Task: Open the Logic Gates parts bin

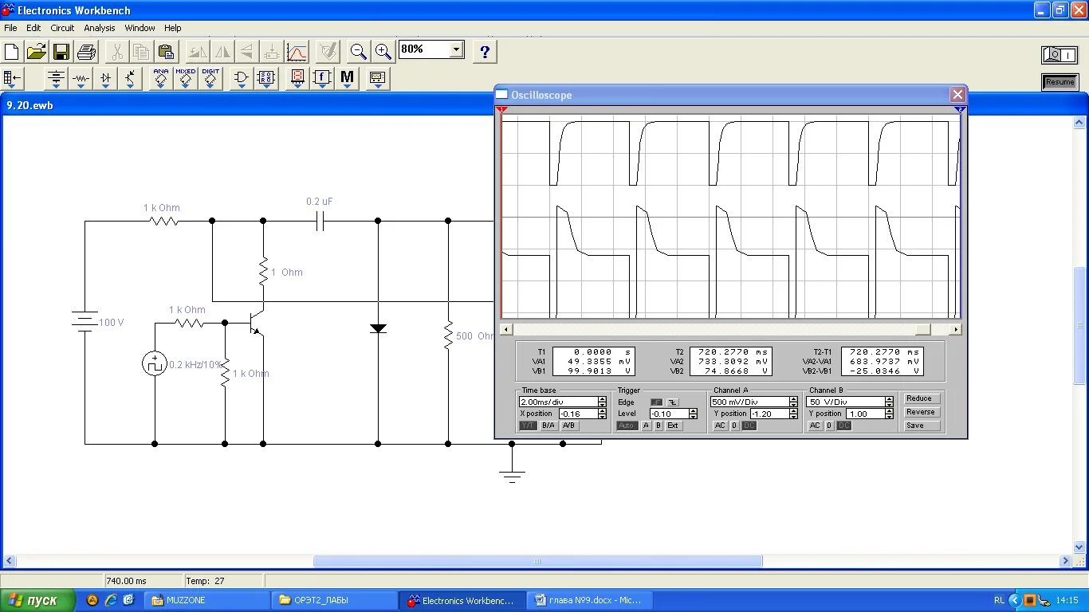Action: pyautogui.click(x=242, y=78)
